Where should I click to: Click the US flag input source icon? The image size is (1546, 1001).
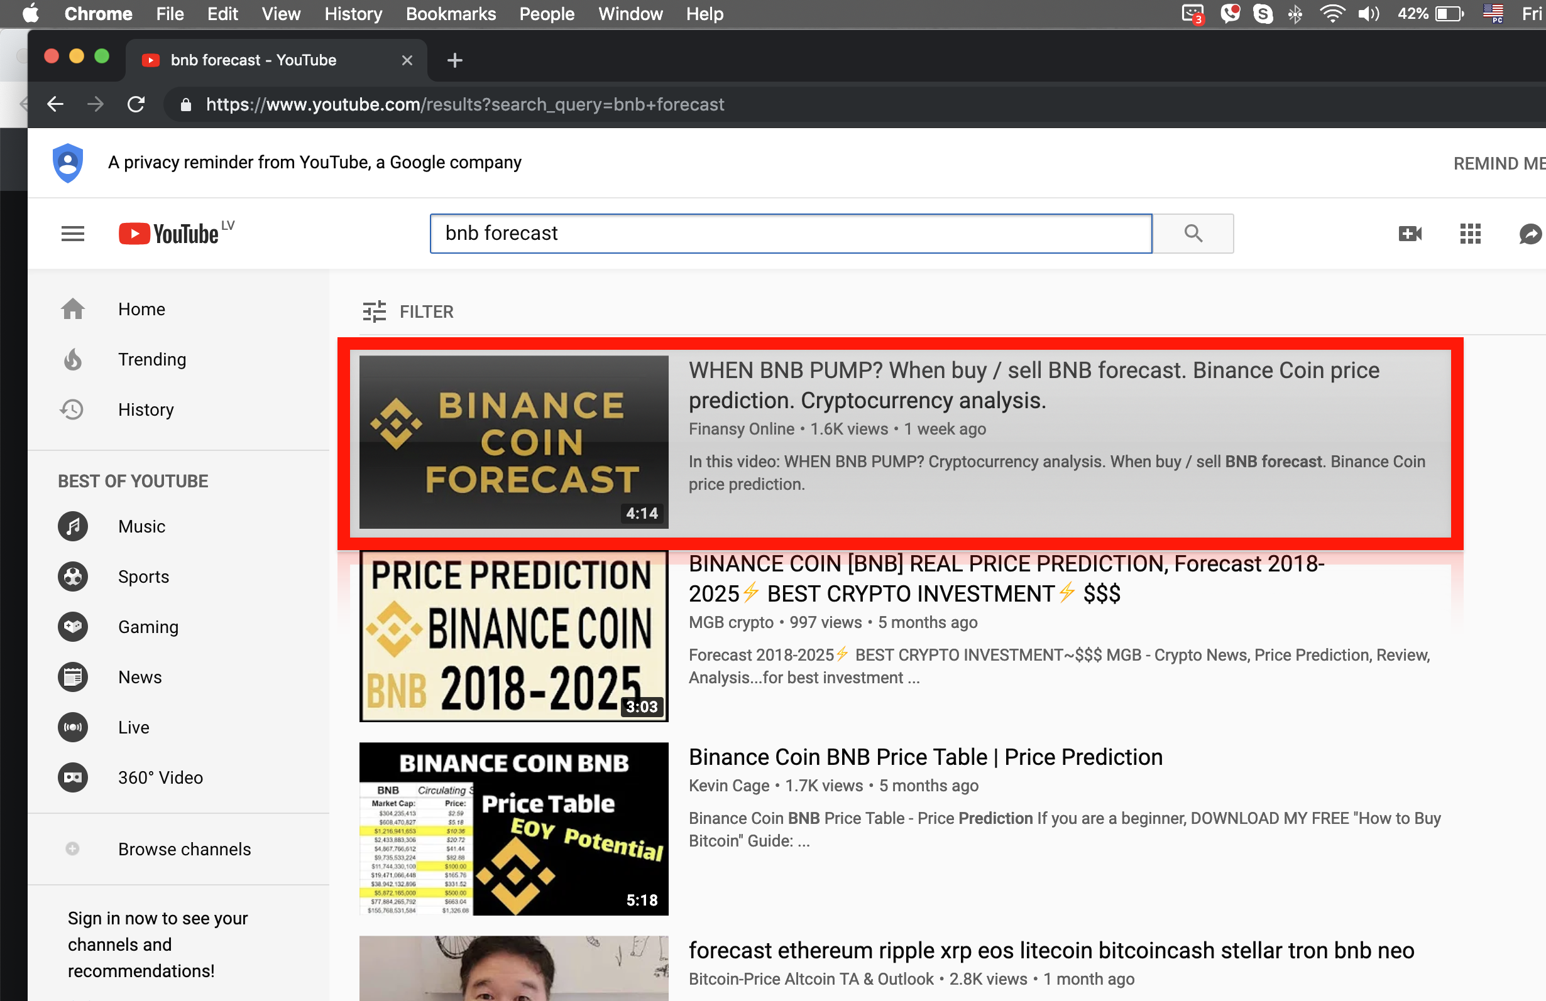pyautogui.click(x=1493, y=14)
